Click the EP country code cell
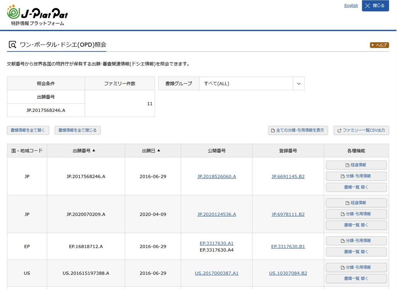The image size is (397, 289). click(x=27, y=246)
